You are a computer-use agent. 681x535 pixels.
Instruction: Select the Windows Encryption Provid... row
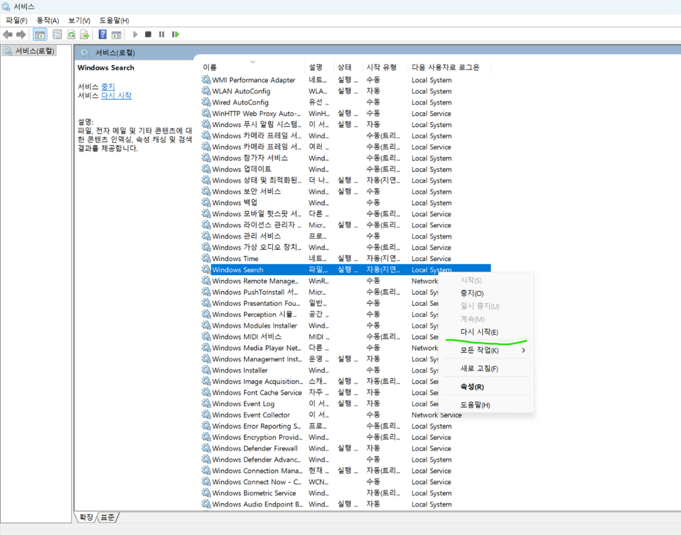click(346, 437)
